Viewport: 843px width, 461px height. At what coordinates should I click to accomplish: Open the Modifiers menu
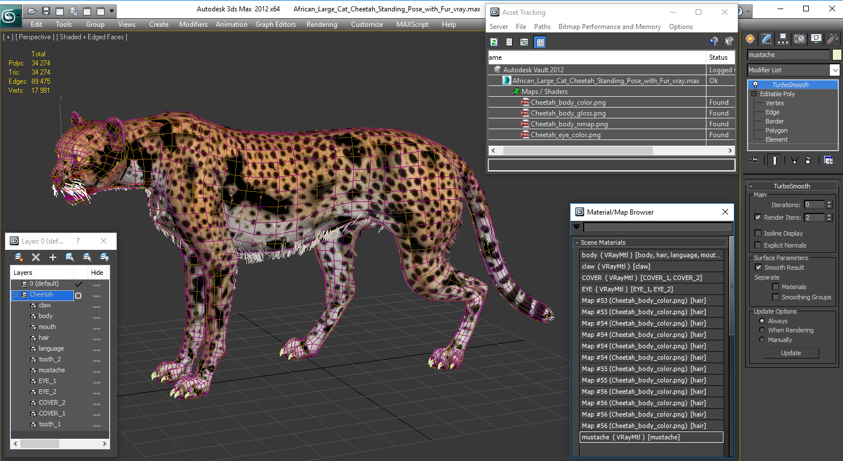click(193, 24)
